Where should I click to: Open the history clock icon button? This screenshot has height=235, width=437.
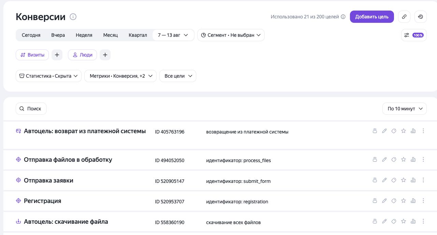pyautogui.click(x=421, y=17)
